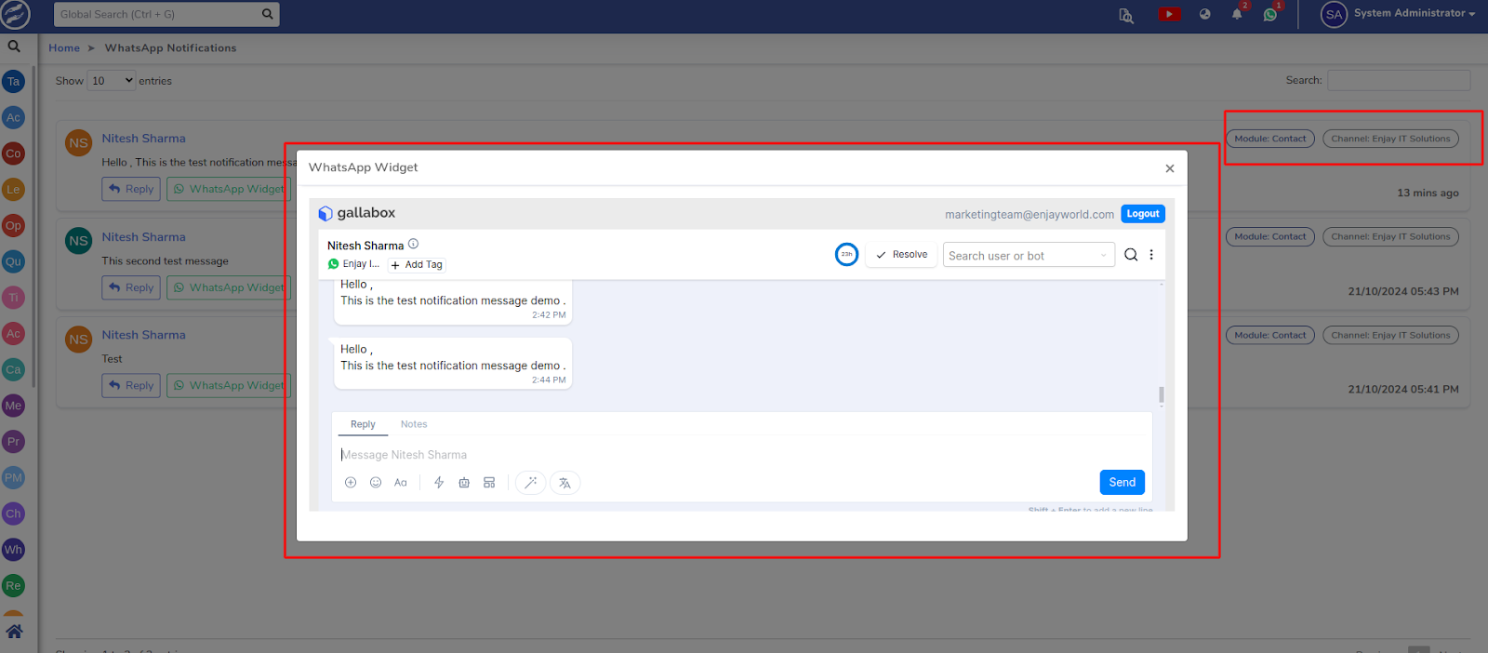Open the document search icon in top bar
1488x653 pixels.
point(1126,15)
